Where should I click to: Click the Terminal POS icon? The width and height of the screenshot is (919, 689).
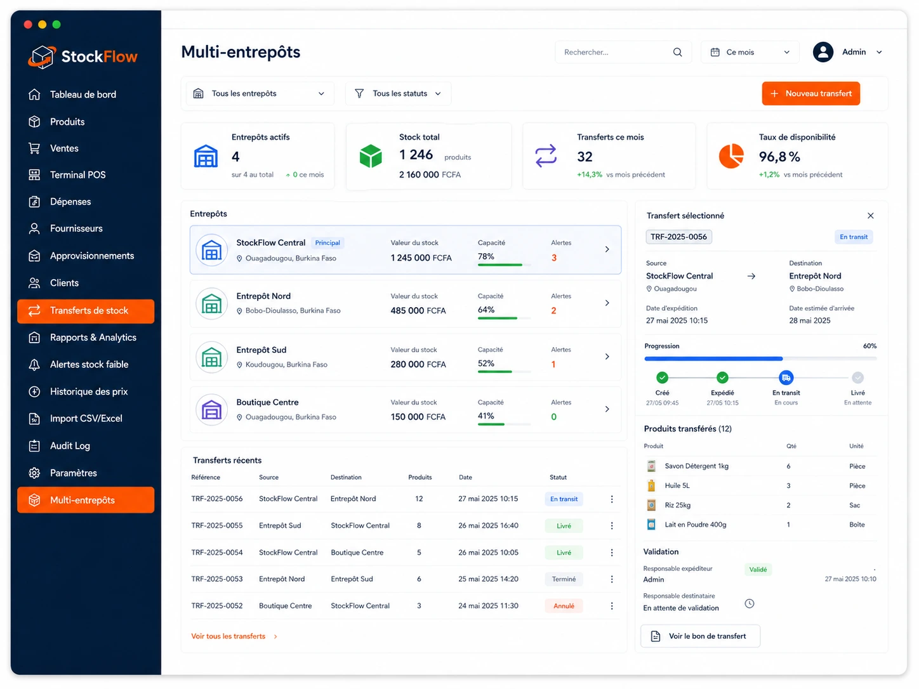click(35, 175)
